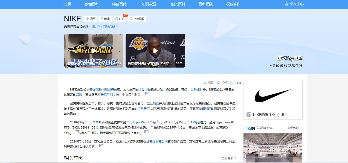348x163 pixels.
Task: Click the 收藏 star icon
Action: coord(205,83)
